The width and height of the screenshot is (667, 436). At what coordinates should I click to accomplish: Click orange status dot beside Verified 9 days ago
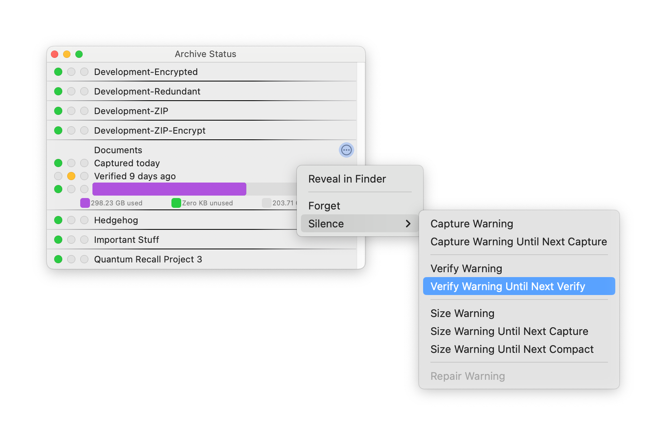click(x=71, y=176)
